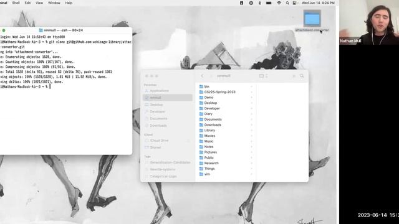The width and height of the screenshot is (399, 224).
Task: Open the Edit menu
Action: (x=27, y=3)
